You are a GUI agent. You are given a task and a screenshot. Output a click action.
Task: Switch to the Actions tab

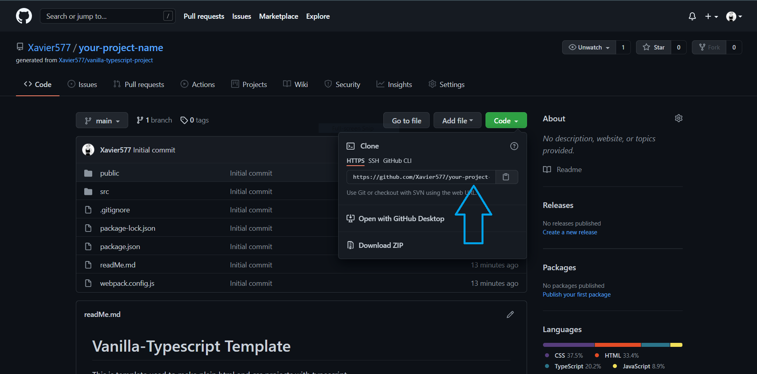[x=198, y=85]
